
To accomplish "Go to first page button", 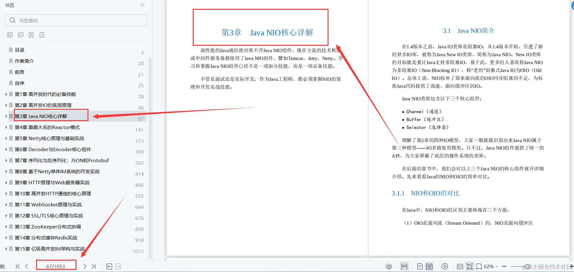I will click(x=18, y=266).
